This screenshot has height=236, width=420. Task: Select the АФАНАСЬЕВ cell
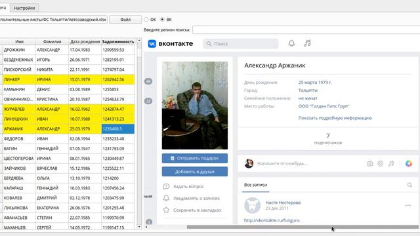point(19,218)
